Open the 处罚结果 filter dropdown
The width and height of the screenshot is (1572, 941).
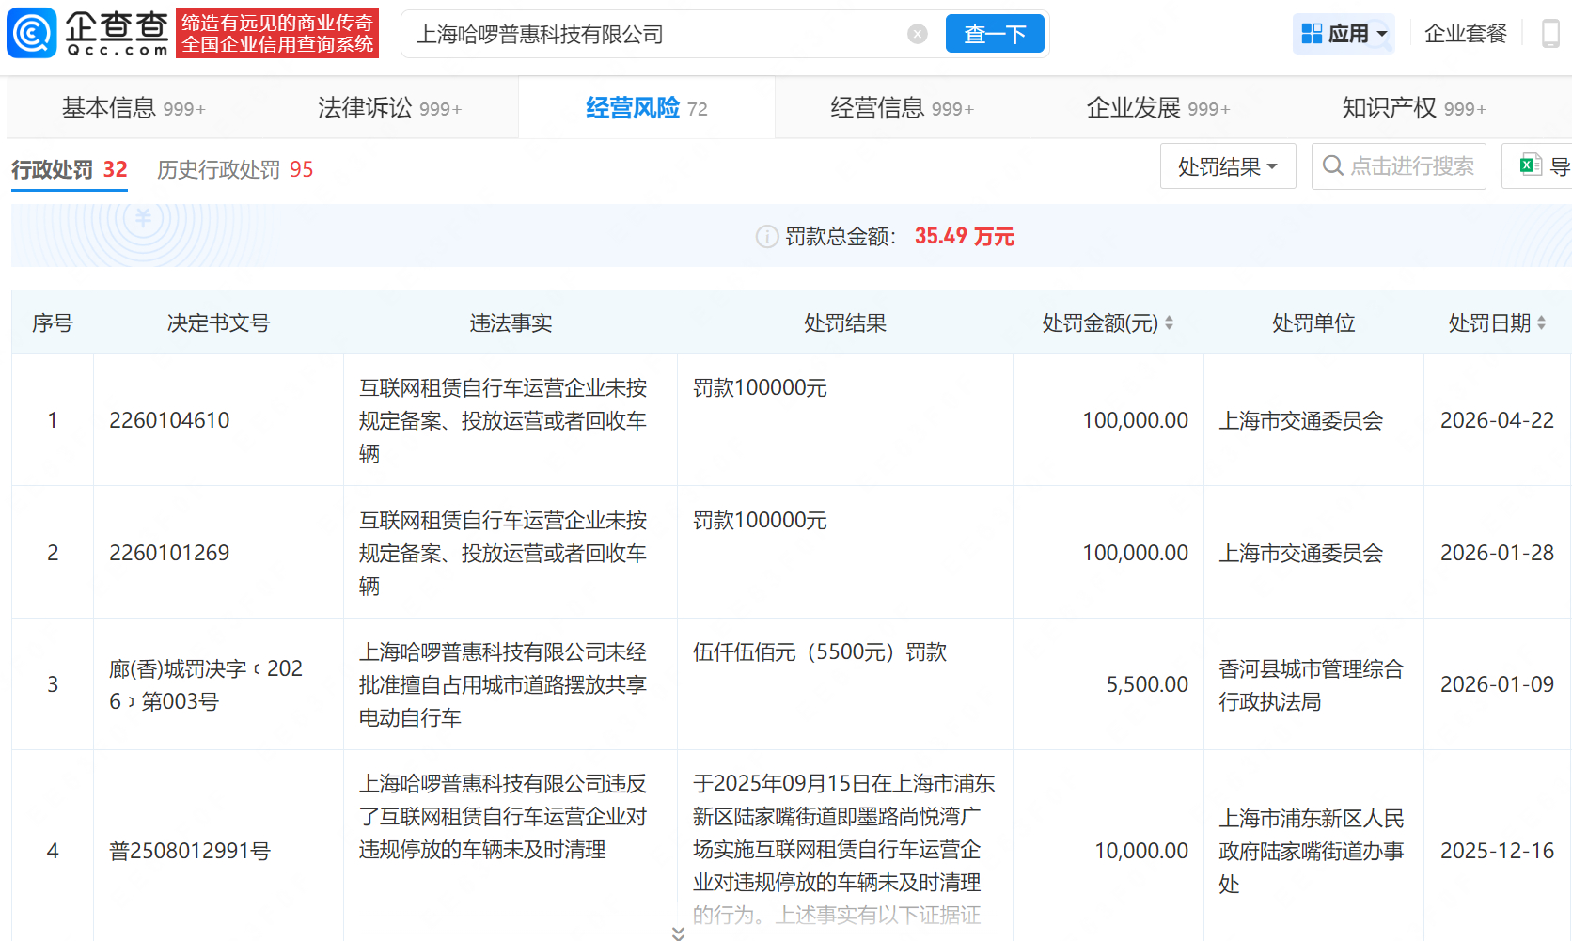(1228, 165)
